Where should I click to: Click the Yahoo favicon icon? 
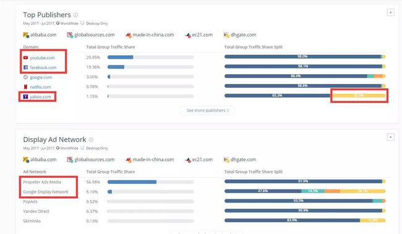coord(25,96)
